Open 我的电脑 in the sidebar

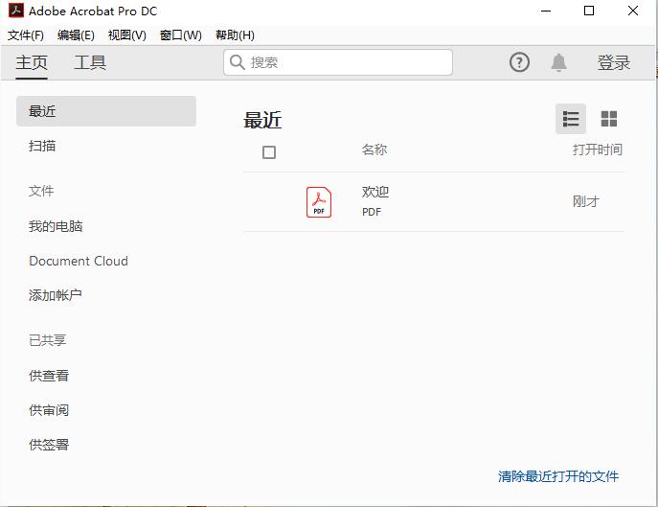(x=56, y=226)
